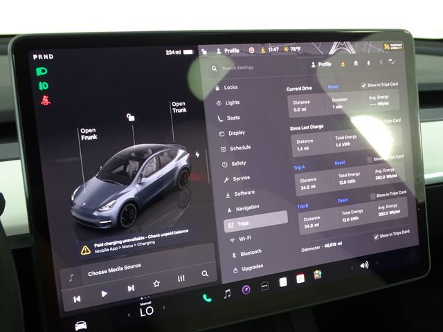Tap the Choose Media Source label
The width and height of the screenshot is (443, 332).
pyautogui.click(x=114, y=270)
